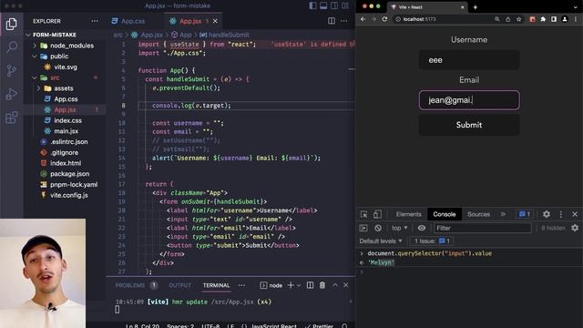This screenshot has width=583, height=328.
Task: Clear the console with the clear icon
Action: (378, 228)
